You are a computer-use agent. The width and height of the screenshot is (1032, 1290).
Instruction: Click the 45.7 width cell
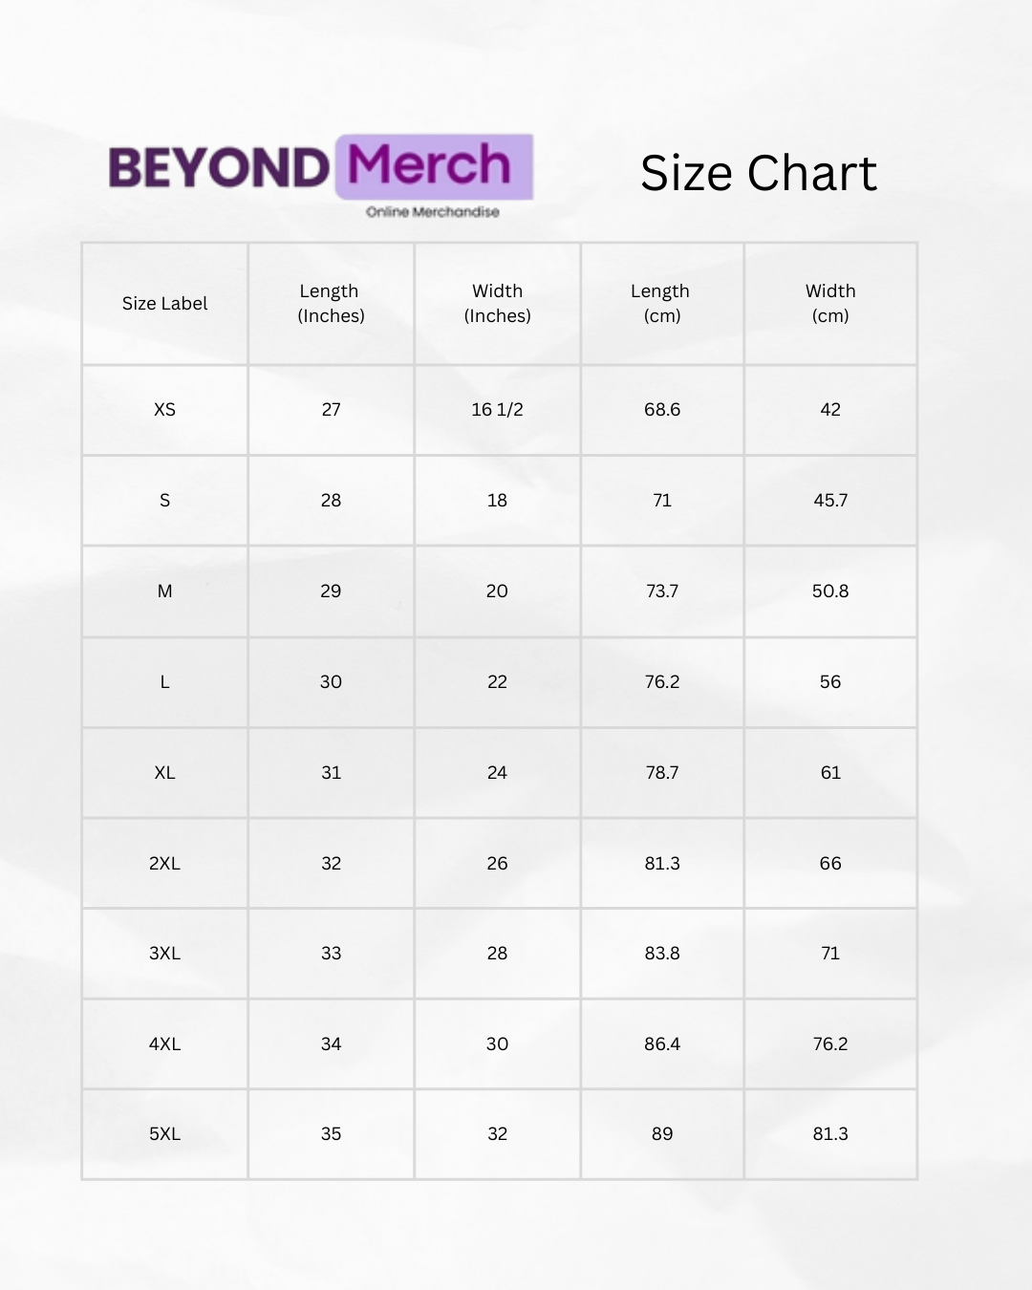(830, 501)
